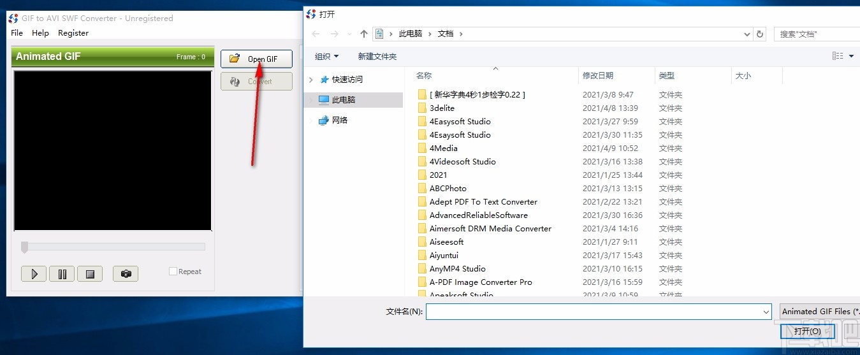Select Aimersoft DRM Media Converter folder
This screenshot has width=860, height=355.
(490, 228)
